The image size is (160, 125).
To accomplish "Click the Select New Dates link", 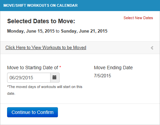I will [138, 18].
